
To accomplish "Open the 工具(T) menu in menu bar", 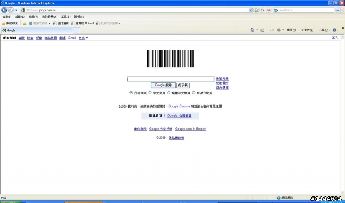I will click(x=66, y=17).
